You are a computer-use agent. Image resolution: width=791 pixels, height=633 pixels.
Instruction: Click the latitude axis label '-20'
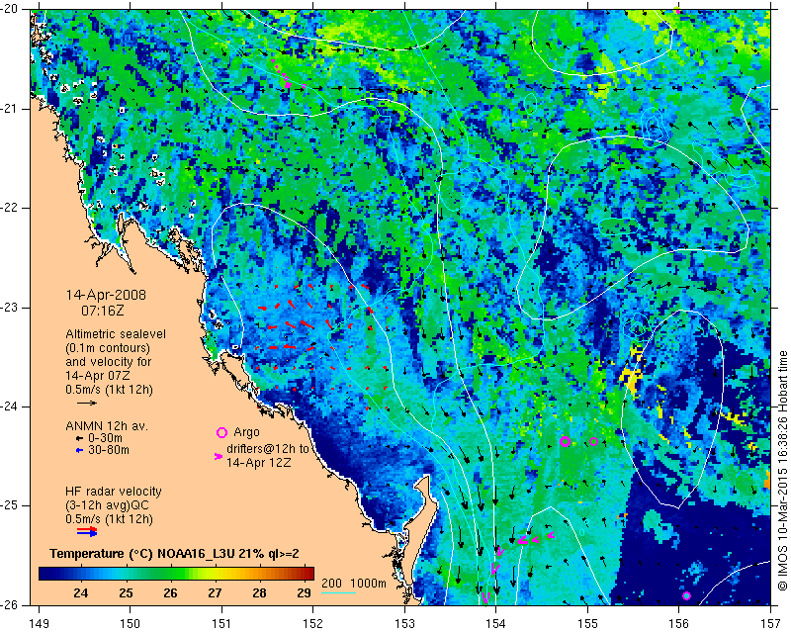coord(10,9)
